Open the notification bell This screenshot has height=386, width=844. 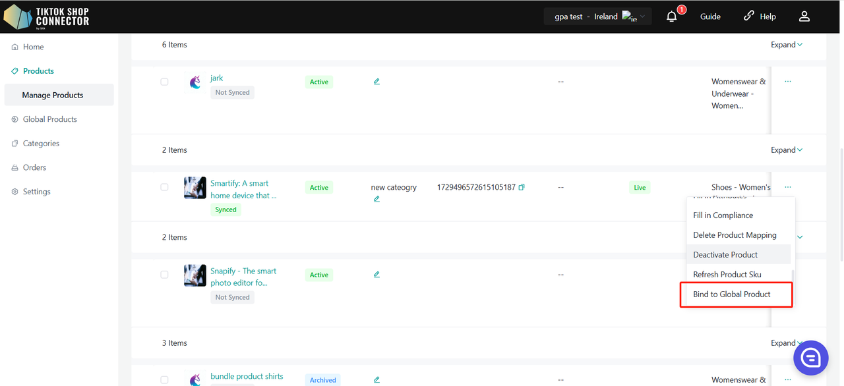click(x=672, y=16)
